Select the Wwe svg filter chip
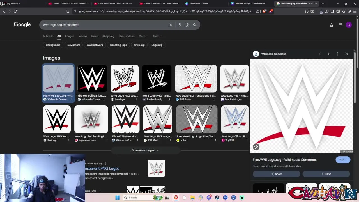This screenshot has width=359, height=202. (x=139, y=45)
